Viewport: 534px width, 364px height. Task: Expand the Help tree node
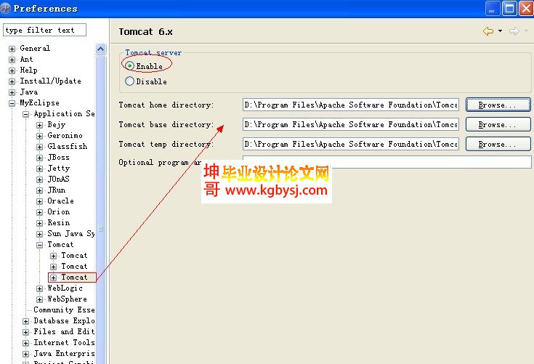12,70
